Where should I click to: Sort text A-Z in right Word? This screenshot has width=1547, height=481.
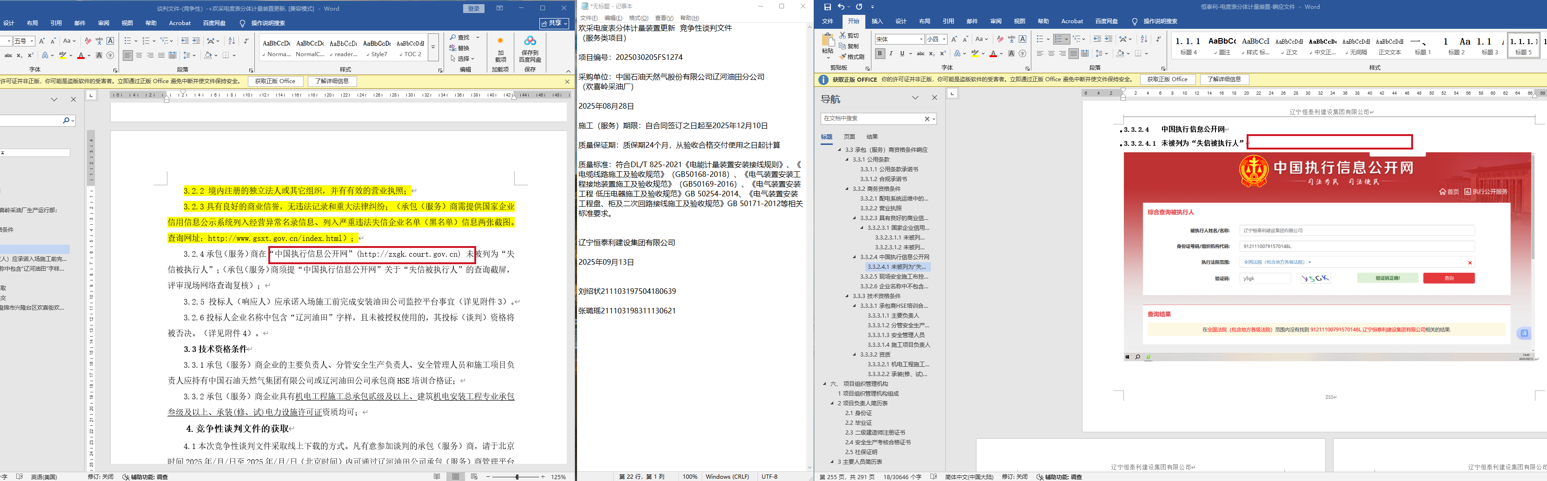coord(1143,39)
